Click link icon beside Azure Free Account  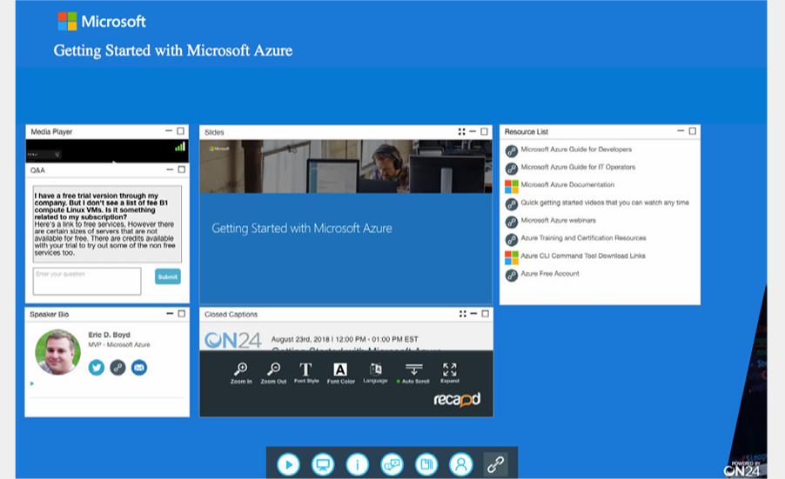(x=511, y=275)
